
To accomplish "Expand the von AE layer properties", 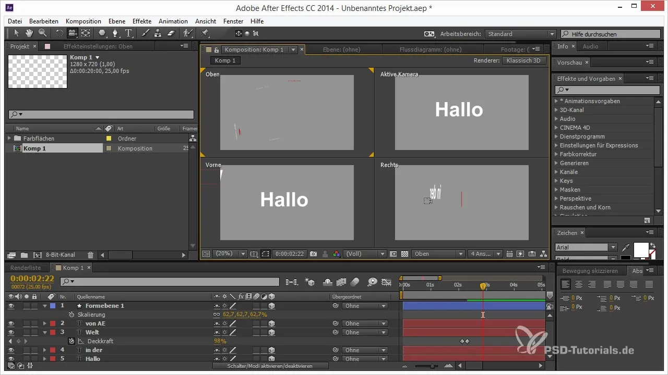I will click(45, 323).
